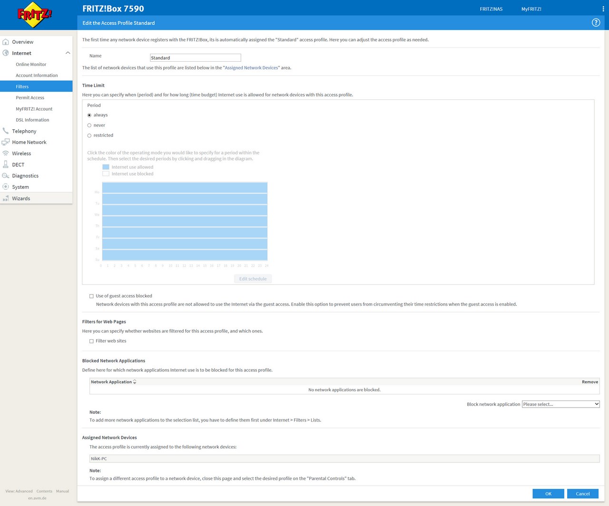The height and width of the screenshot is (506, 609).
Task: Open Diagnostics menu entry
Action: [x=25, y=176]
